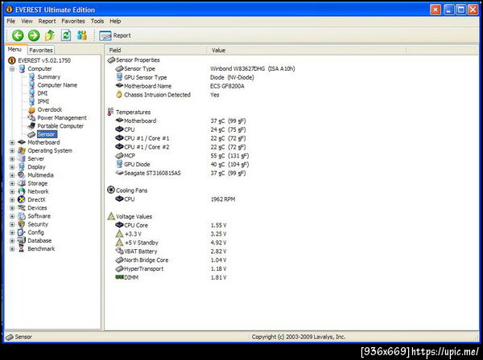Image resolution: width=483 pixels, height=360 pixels.
Task: Click the Value column header
Action: 307,51
